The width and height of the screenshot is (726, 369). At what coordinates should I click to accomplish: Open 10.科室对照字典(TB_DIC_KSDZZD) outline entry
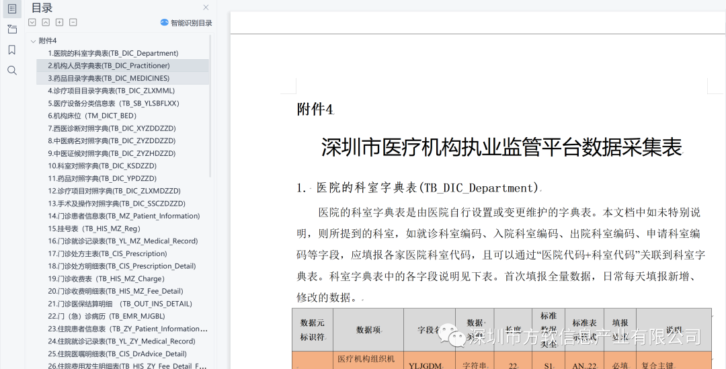102,166
